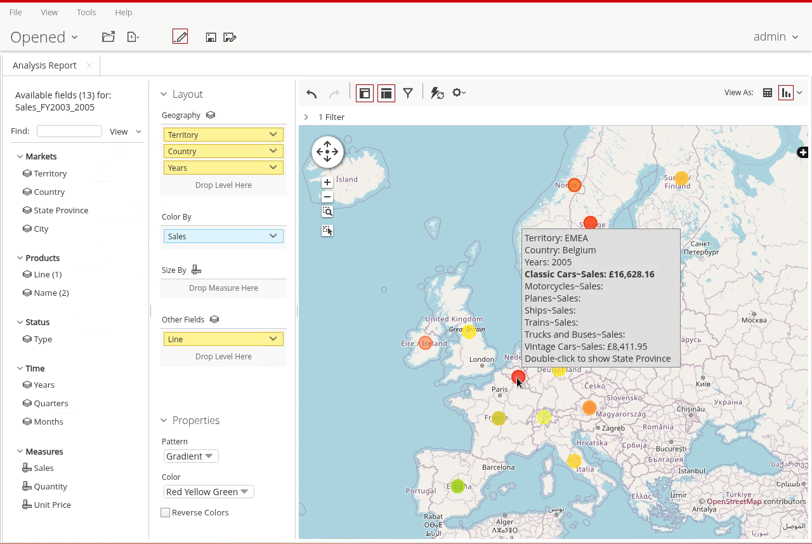Click the OpenStreetMap link

733,501
